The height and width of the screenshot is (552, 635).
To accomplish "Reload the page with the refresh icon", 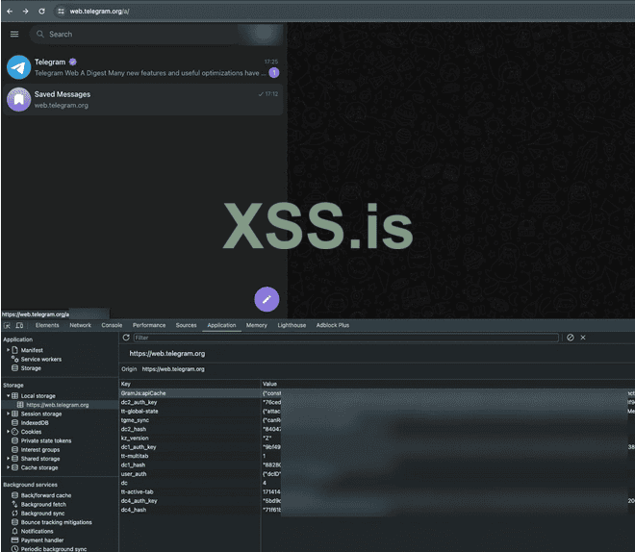I will (41, 12).
